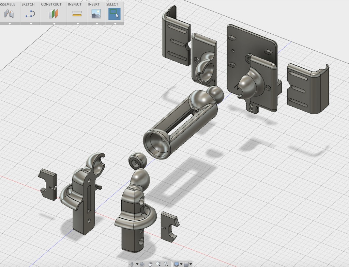The height and width of the screenshot is (267, 349).
Task: Click the Grid and Snaps icon
Action: (x=186, y=264)
